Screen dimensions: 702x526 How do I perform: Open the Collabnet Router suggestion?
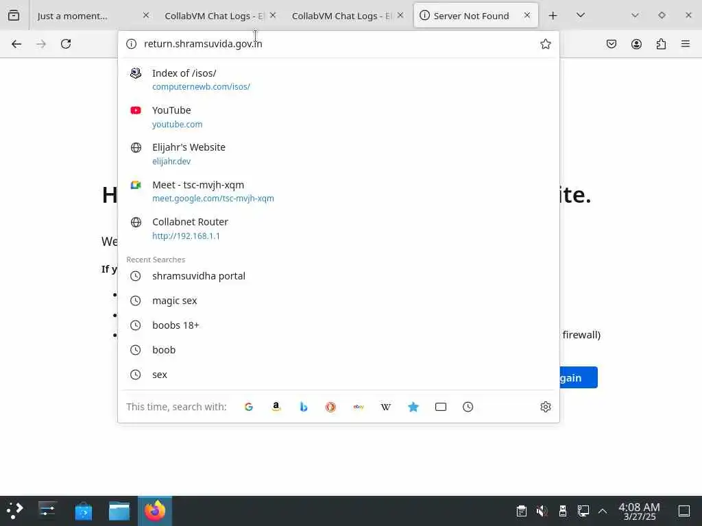pos(339,229)
